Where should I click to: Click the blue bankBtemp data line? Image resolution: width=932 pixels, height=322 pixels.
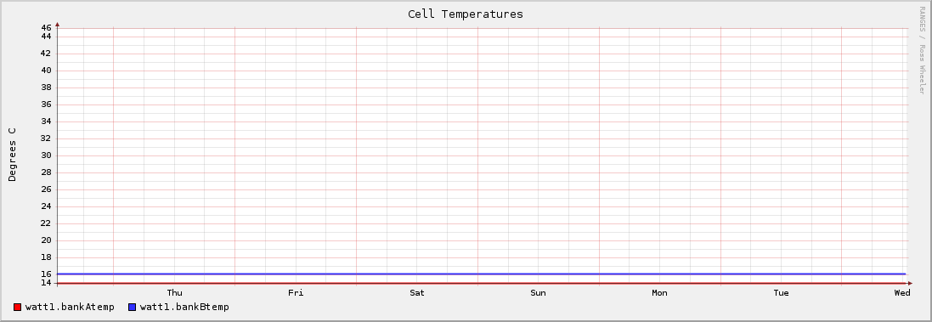[482, 274]
